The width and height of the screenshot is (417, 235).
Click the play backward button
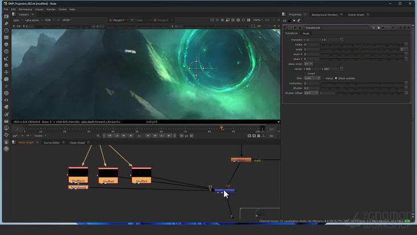(130, 136)
